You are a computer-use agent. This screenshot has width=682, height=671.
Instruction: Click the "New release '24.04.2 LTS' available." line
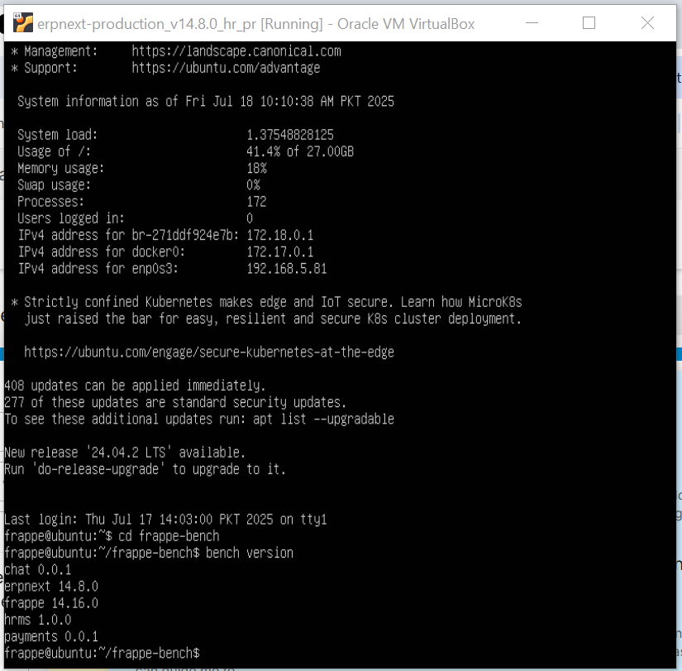click(x=125, y=453)
